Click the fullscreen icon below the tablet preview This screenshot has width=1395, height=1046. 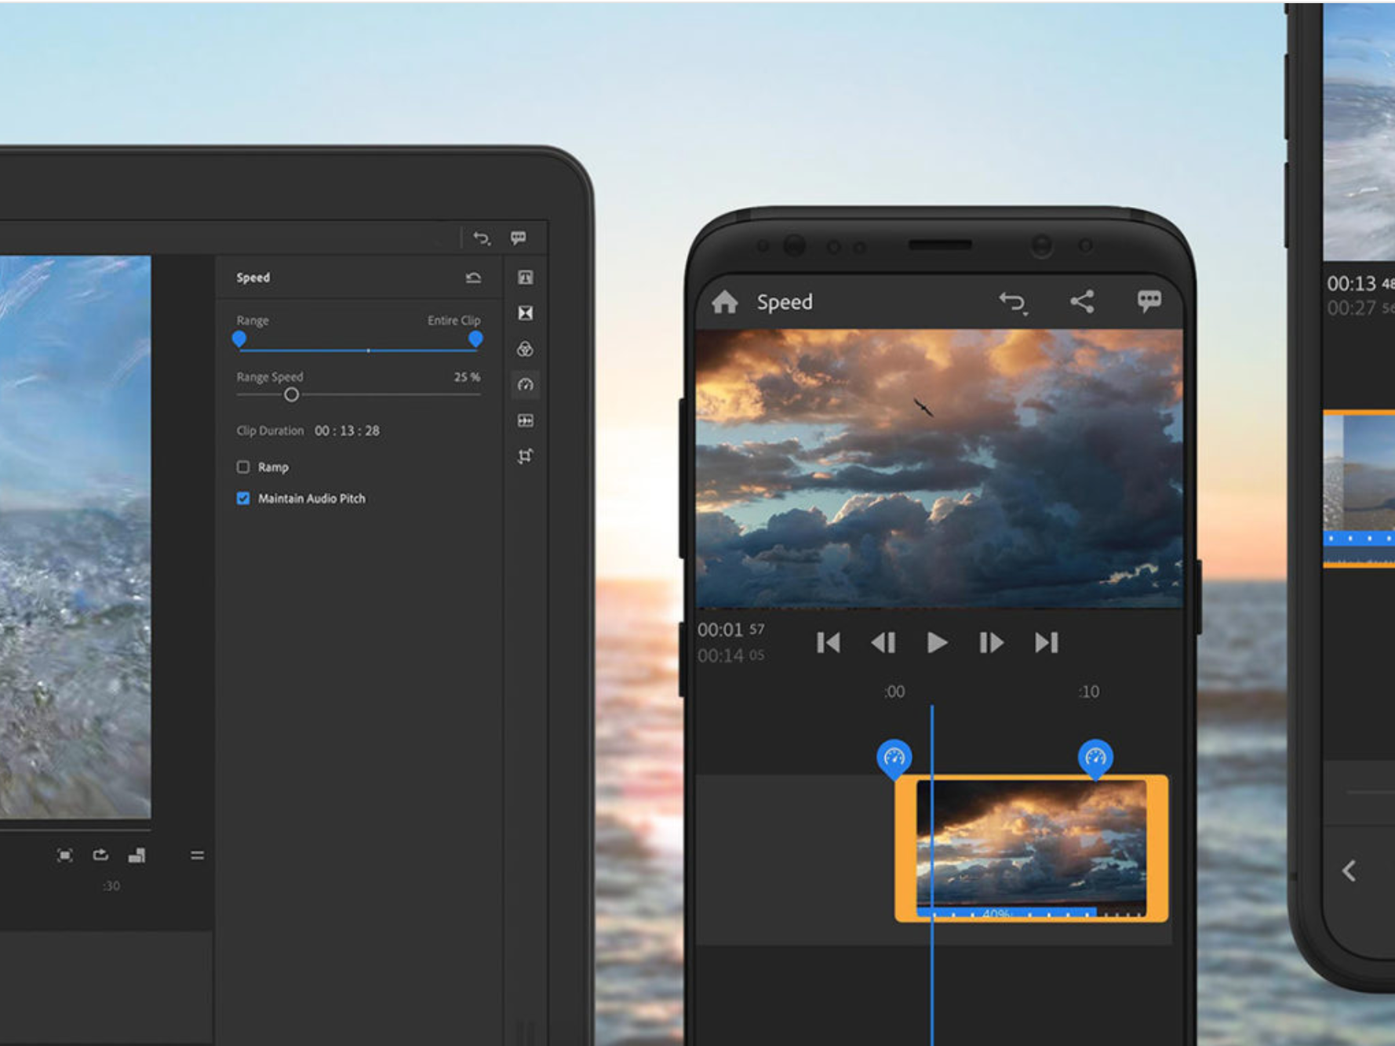pos(65,855)
